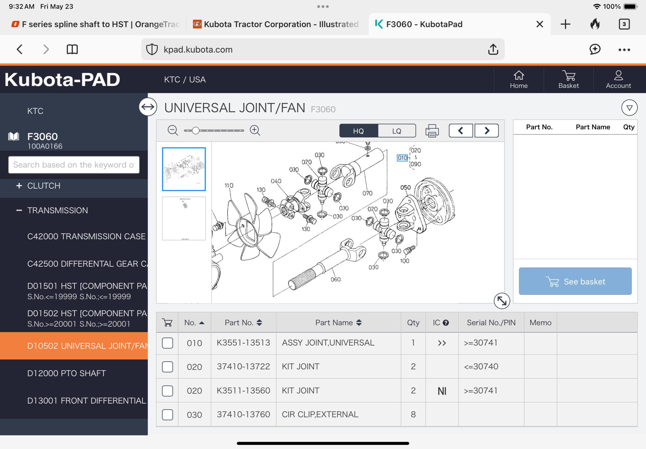The height and width of the screenshot is (449, 646).
Task: Click the Kubota-PAD logo
Action: 62,79
